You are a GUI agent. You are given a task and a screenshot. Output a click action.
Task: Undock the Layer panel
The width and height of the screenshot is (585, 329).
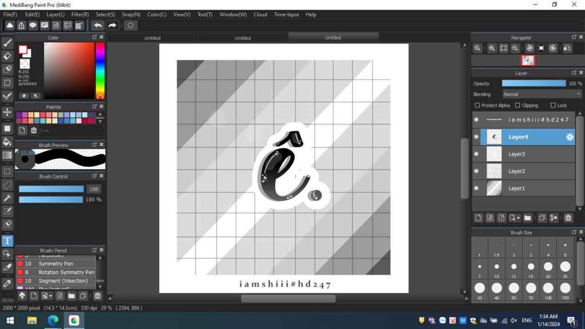pos(574,73)
